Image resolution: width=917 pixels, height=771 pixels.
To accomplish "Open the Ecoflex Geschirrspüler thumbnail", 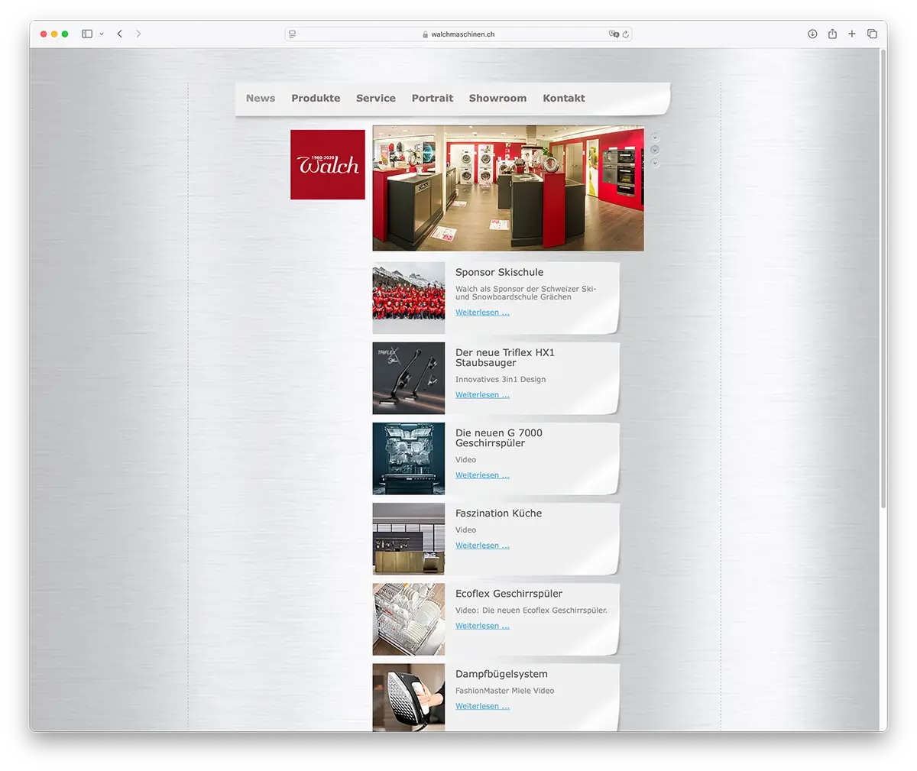I will 409,619.
